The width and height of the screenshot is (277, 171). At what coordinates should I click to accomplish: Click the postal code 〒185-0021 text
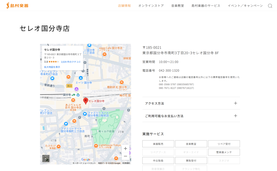pos(152,47)
